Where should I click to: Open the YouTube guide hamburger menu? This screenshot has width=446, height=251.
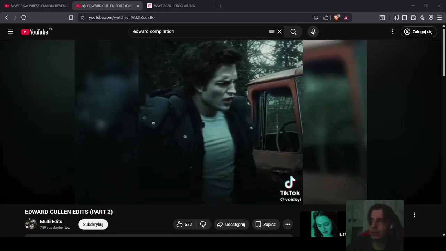10,32
